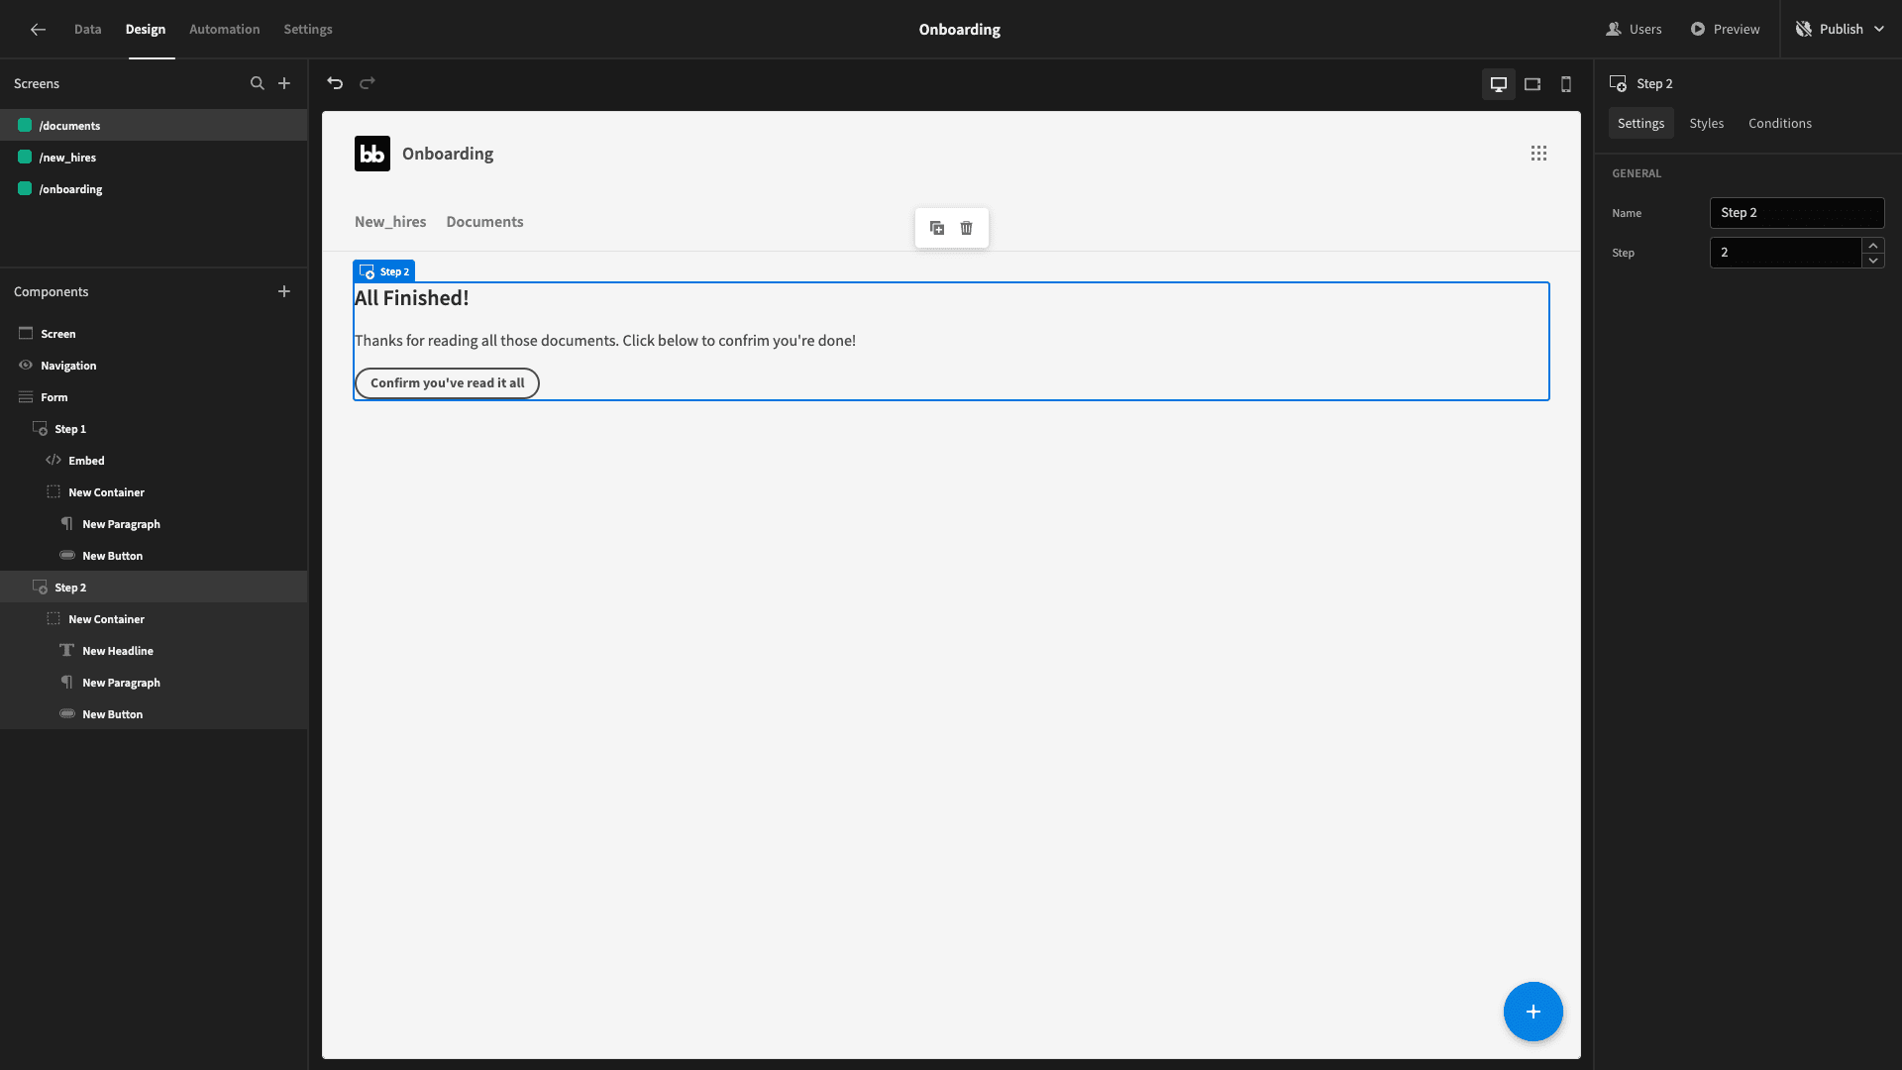This screenshot has width=1902, height=1070.
Task: Open the top Settings tab
Action: coord(308,30)
